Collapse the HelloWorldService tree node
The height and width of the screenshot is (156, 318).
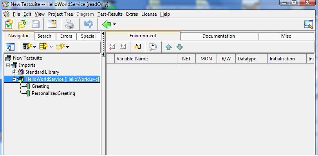[x=14, y=79]
